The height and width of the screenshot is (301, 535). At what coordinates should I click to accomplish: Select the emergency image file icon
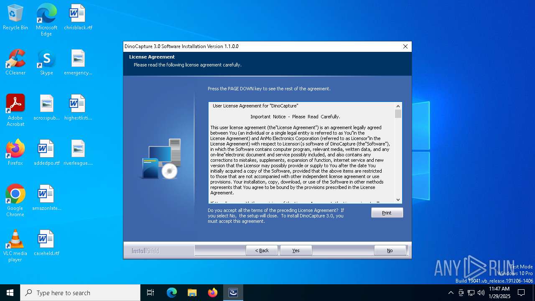tap(78, 62)
